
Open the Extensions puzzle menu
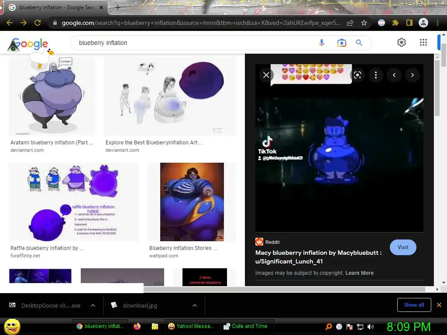pyautogui.click(x=395, y=23)
